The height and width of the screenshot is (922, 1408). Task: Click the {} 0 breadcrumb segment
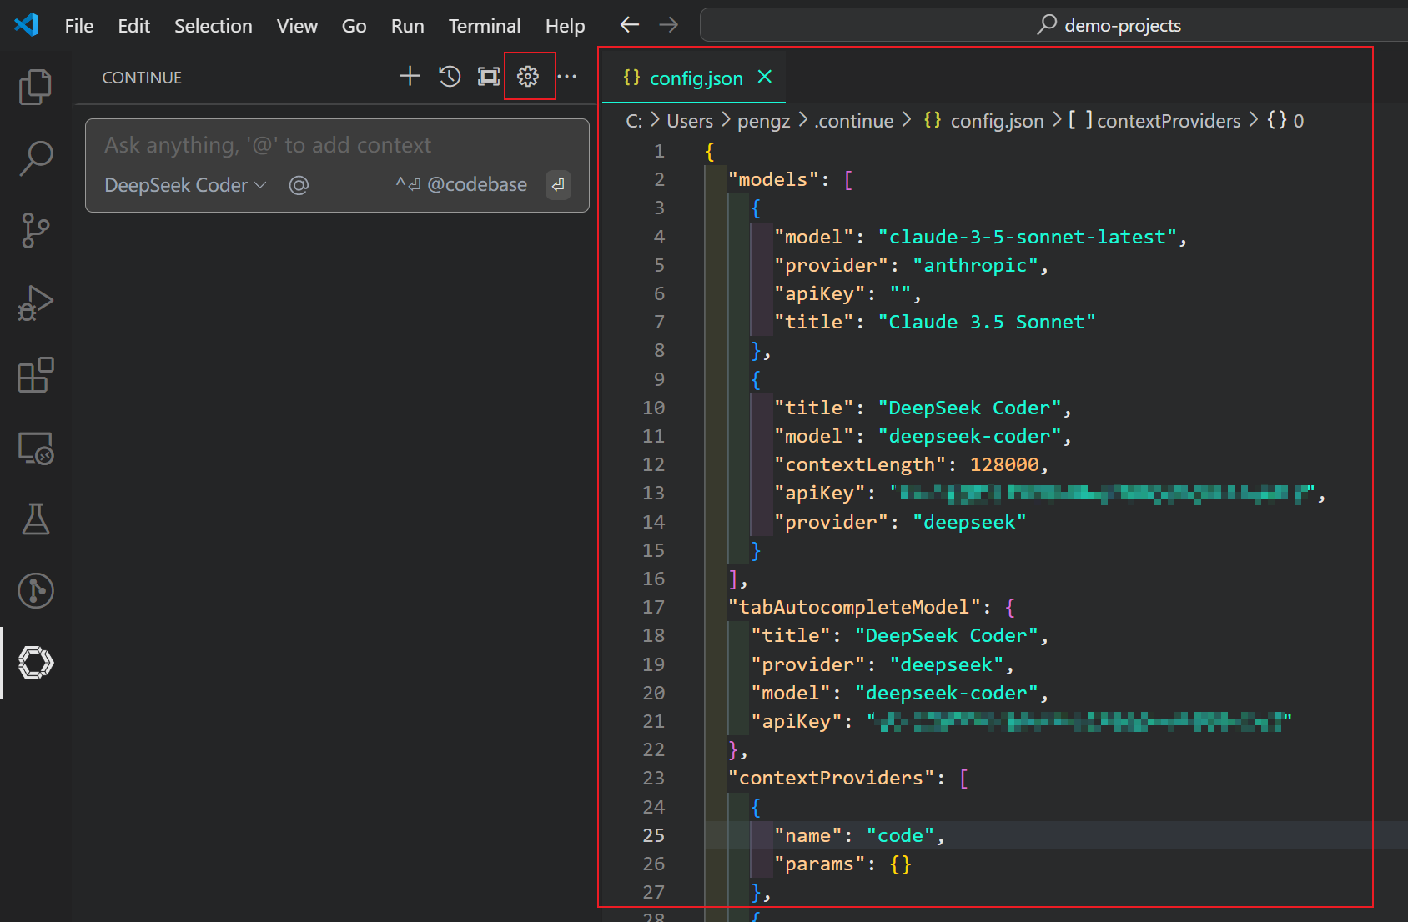[1285, 121]
